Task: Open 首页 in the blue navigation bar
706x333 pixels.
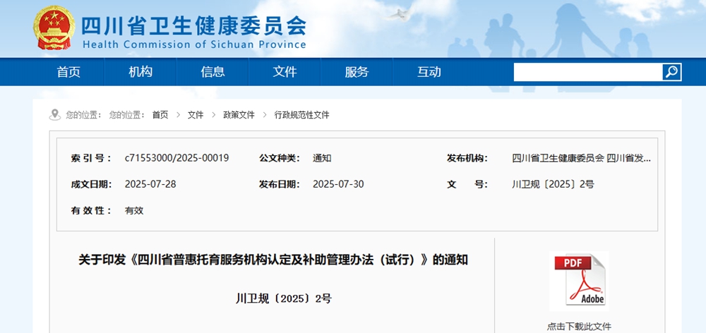Action: pyautogui.click(x=68, y=72)
